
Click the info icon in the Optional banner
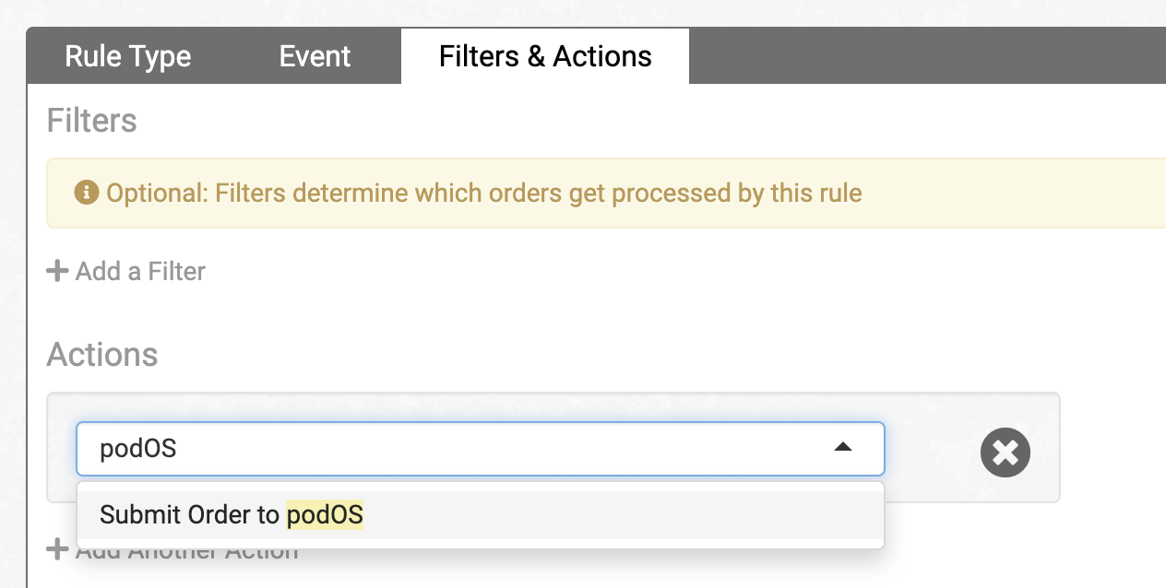87,193
